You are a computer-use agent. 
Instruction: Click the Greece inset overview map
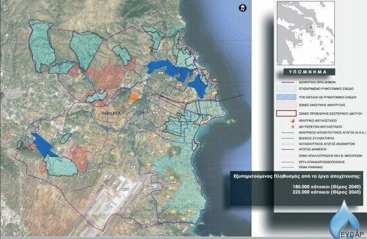click(x=306, y=33)
